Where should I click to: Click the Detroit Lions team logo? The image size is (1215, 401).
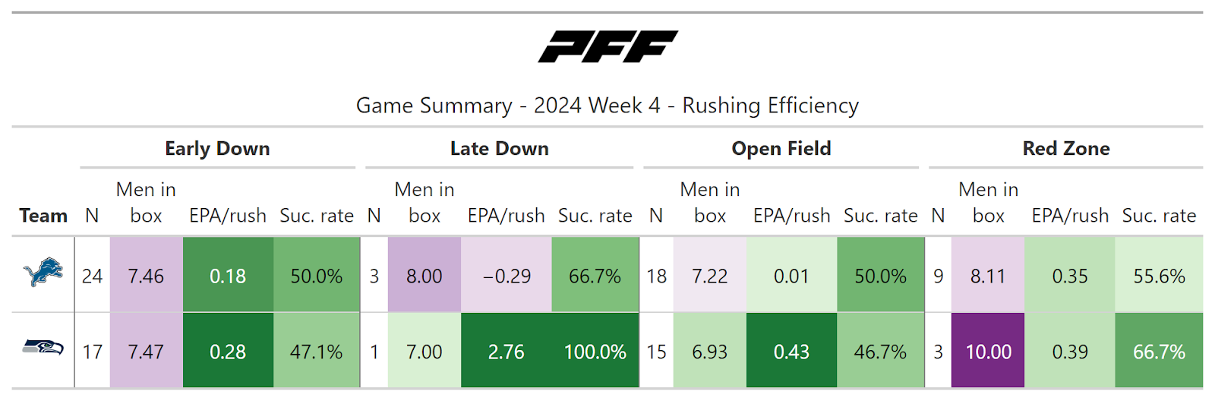click(x=43, y=273)
